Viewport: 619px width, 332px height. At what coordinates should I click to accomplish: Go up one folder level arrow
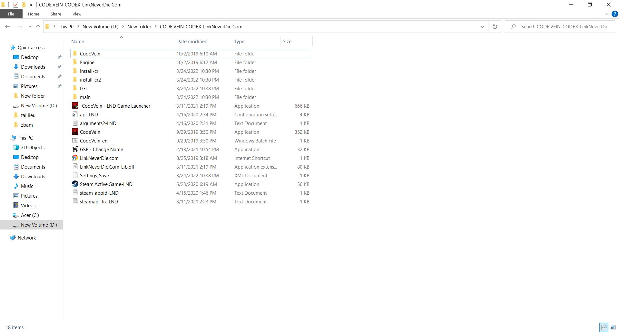click(x=38, y=27)
